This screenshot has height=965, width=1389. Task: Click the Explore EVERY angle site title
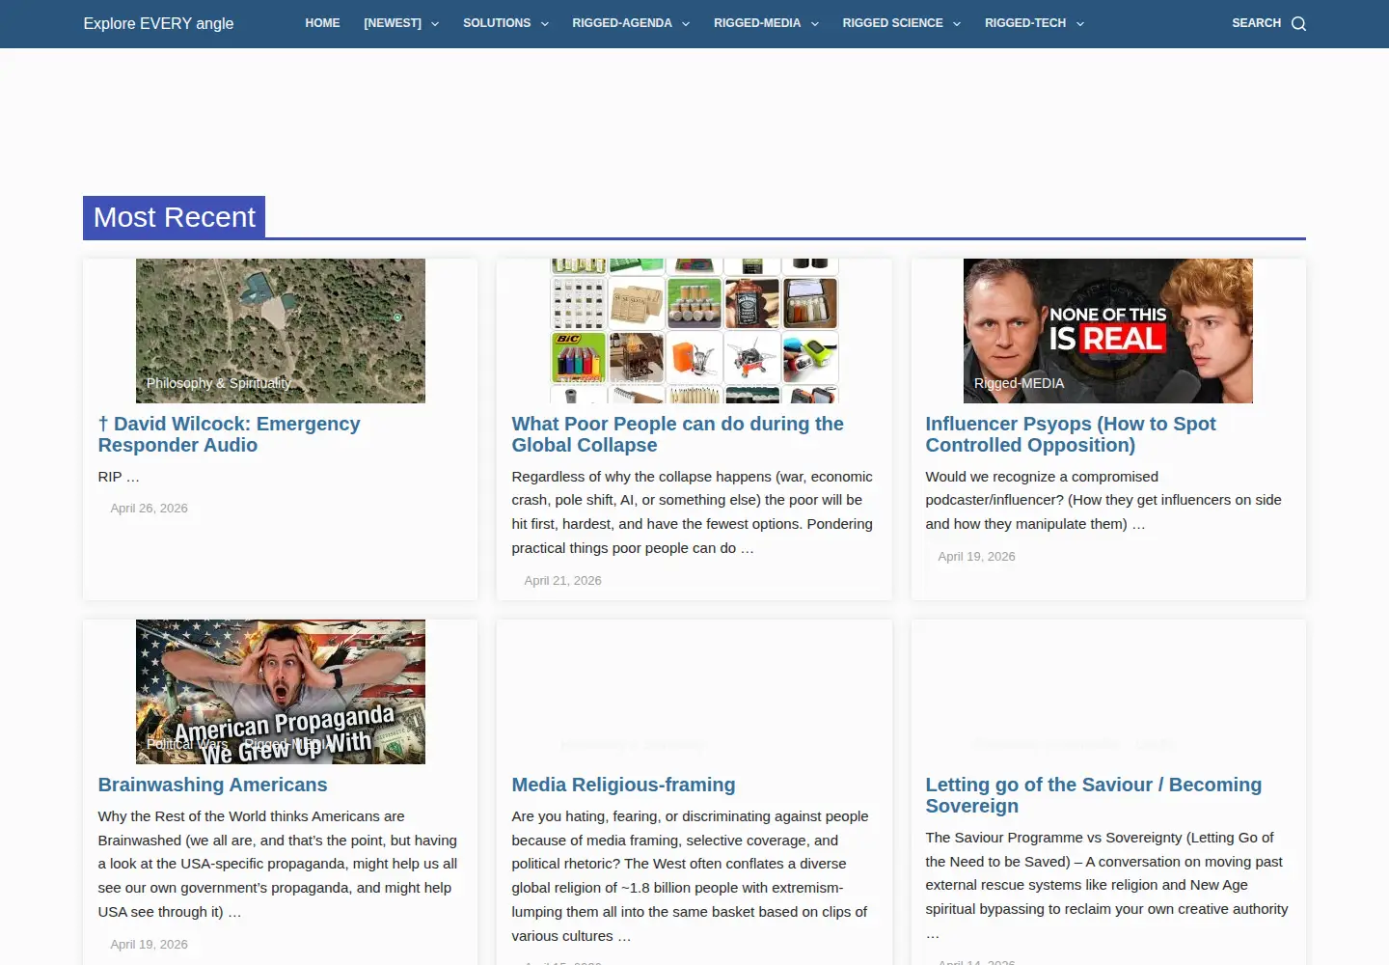(x=158, y=23)
